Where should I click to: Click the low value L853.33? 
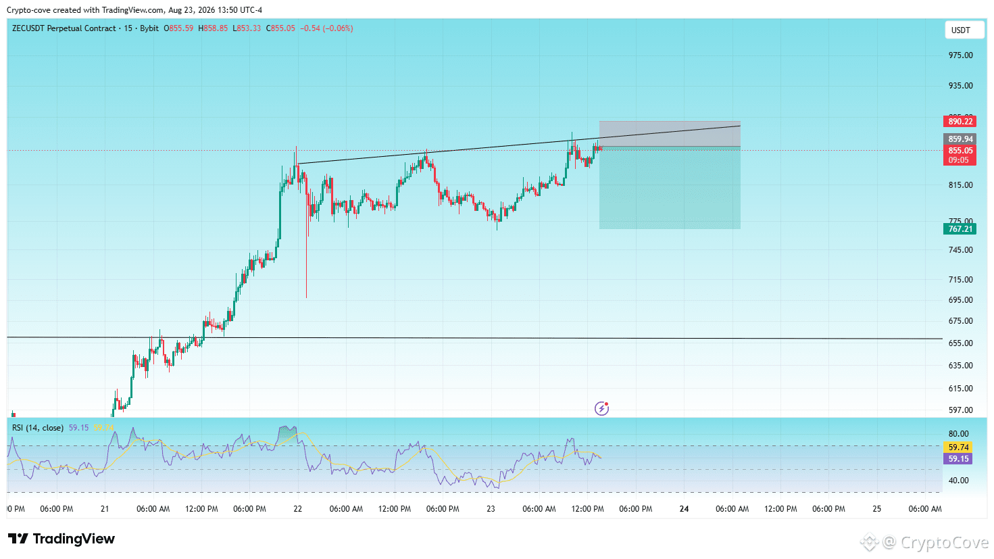247,28
